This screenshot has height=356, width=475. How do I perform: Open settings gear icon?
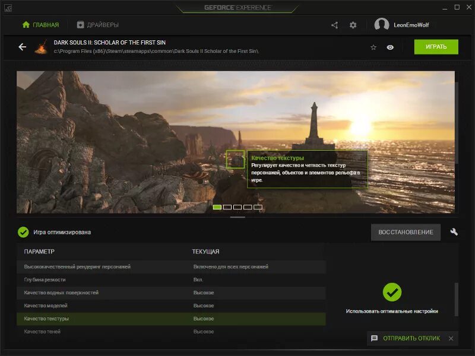353,25
